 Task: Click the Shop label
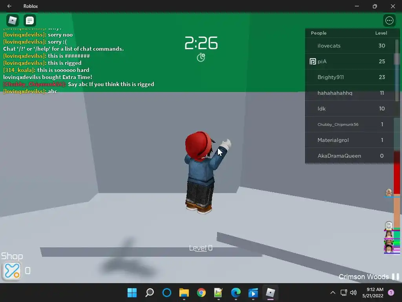(12, 256)
